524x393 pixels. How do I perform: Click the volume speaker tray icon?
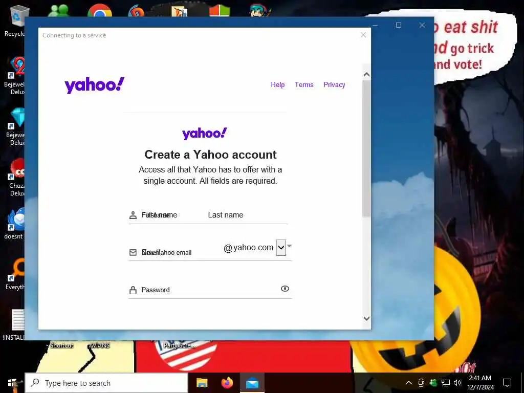click(x=457, y=383)
